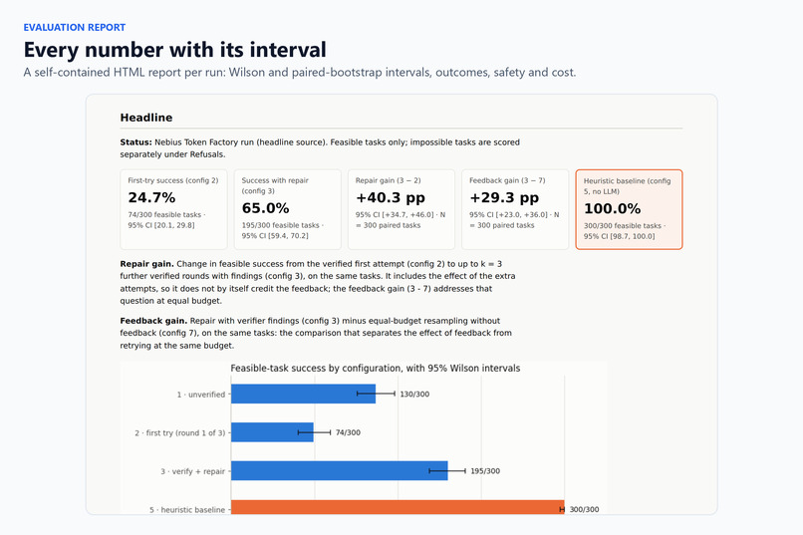The height and width of the screenshot is (535, 803).
Task: Select the First-try success 24.7% card
Action: pos(173,209)
